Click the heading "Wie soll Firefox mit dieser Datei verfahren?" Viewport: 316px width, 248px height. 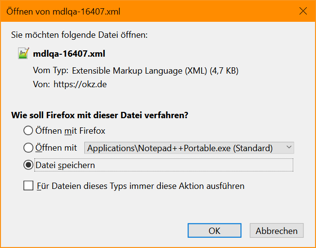coord(99,115)
